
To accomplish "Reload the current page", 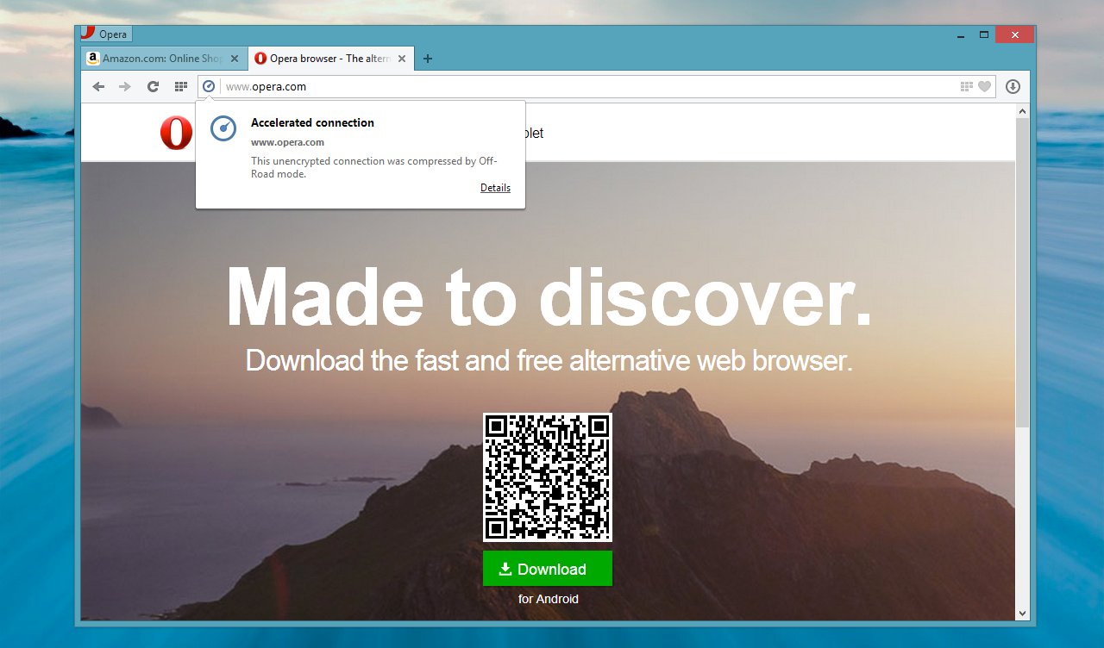I will [153, 86].
